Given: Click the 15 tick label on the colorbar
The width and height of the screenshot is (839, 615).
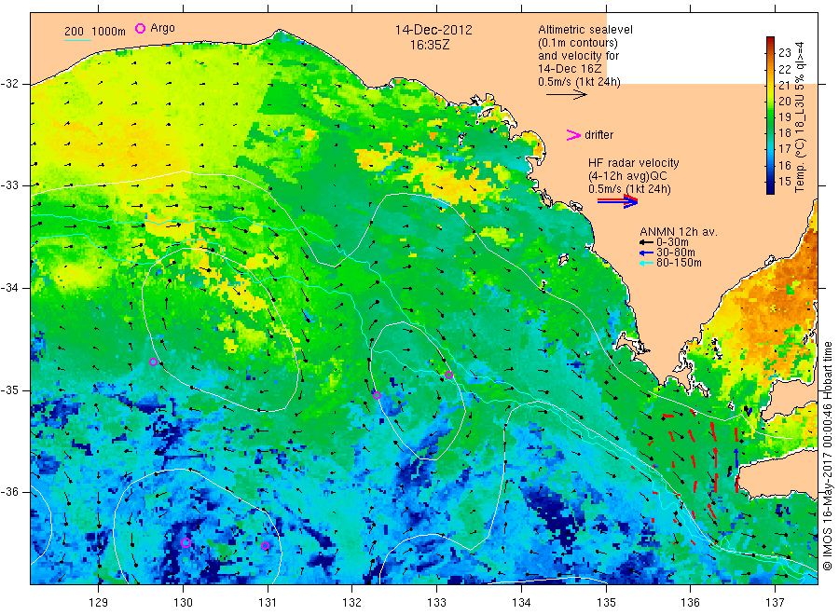Looking at the screenshot, I should (784, 181).
